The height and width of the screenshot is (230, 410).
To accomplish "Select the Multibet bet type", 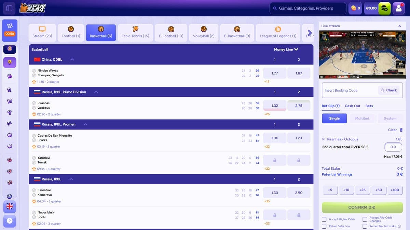I will pos(362,118).
